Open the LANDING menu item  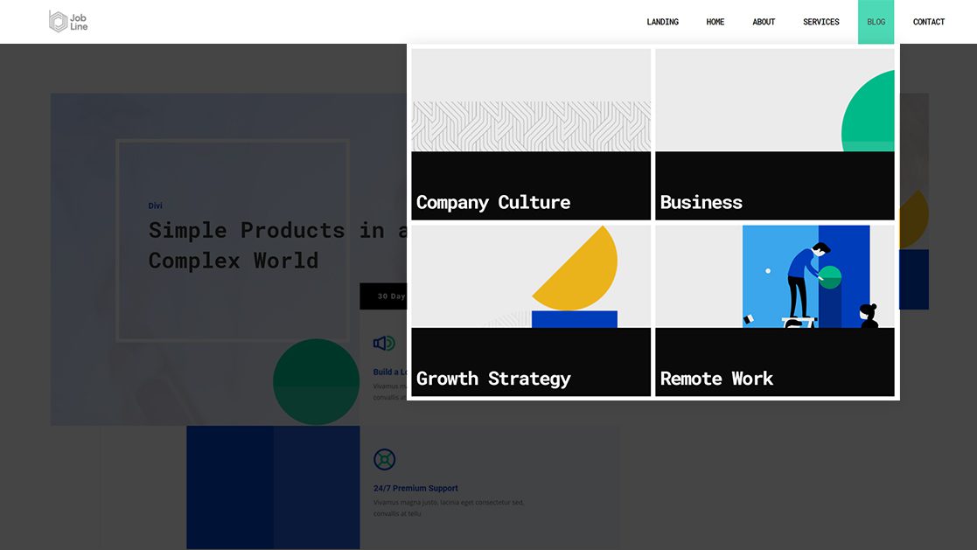click(x=662, y=22)
